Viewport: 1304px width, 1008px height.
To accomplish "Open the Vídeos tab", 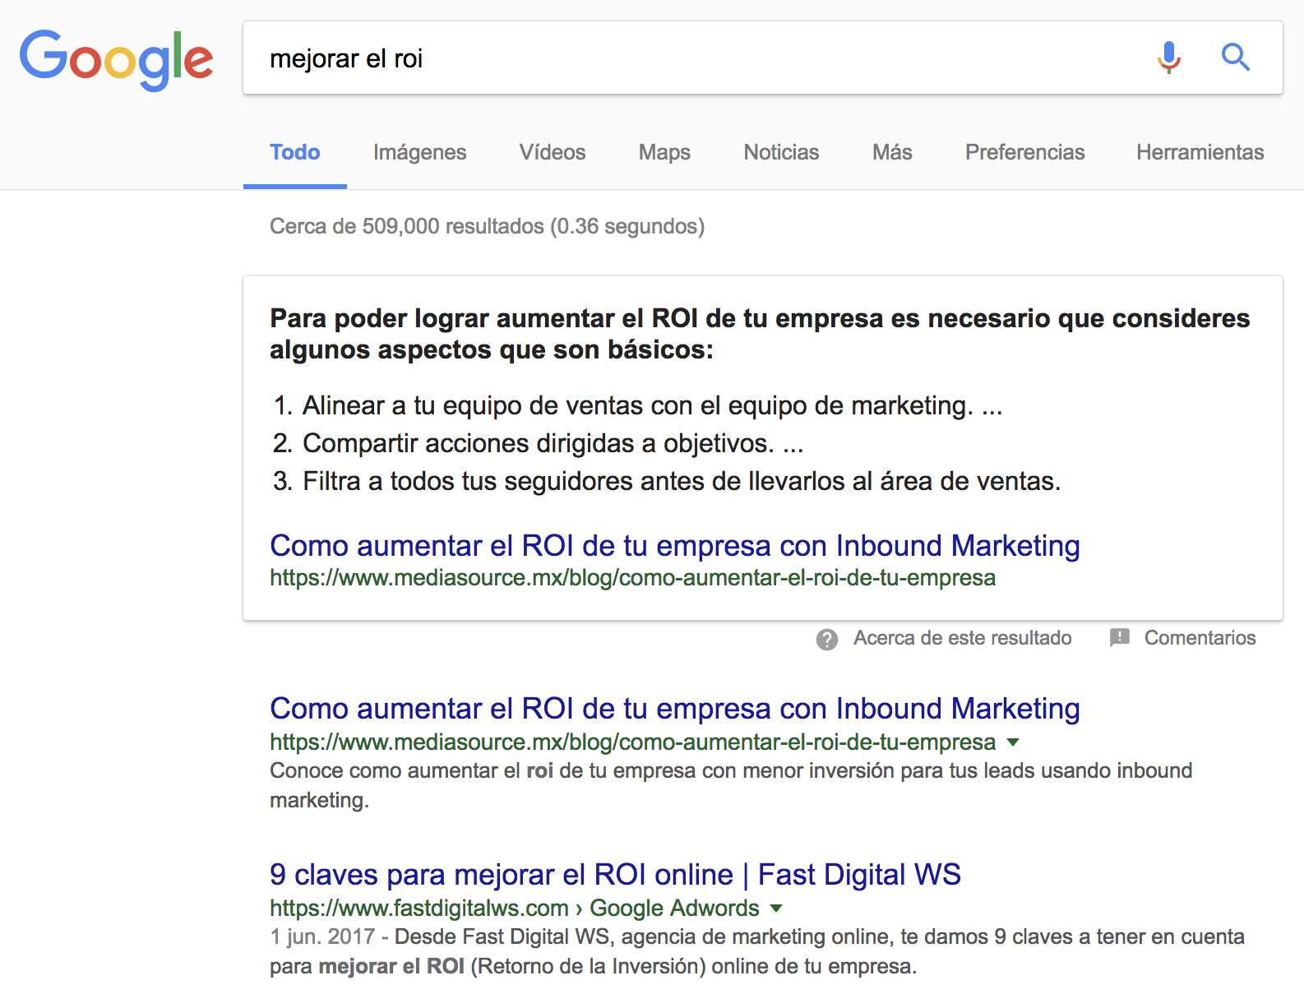I will point(553,152).
